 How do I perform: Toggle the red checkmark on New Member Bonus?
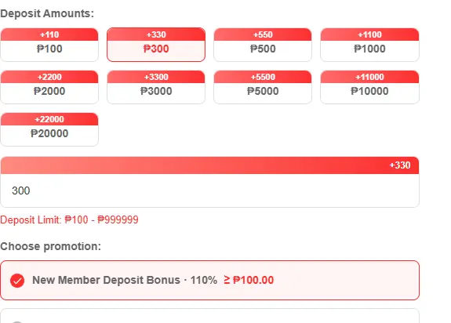coord(17,281)
